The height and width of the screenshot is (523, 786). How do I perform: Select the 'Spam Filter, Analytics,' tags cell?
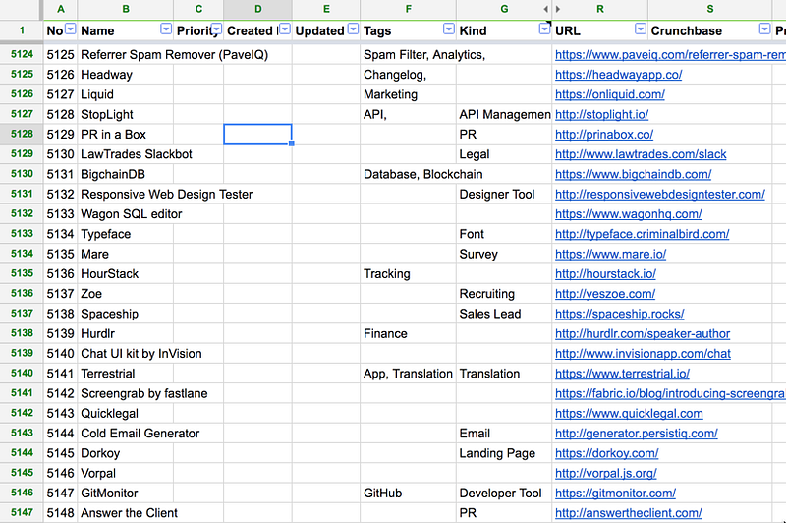point(424,55)
